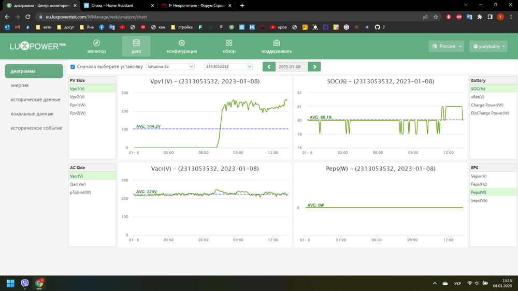Click the данные database icon
Image resolution: width=518 pixels, height=291 pixels.
(136, 43)
